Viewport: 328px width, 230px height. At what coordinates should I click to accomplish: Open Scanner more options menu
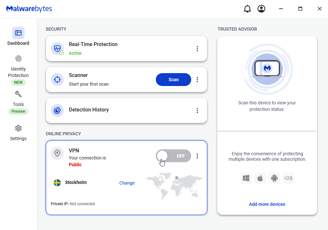pos(197,80)
